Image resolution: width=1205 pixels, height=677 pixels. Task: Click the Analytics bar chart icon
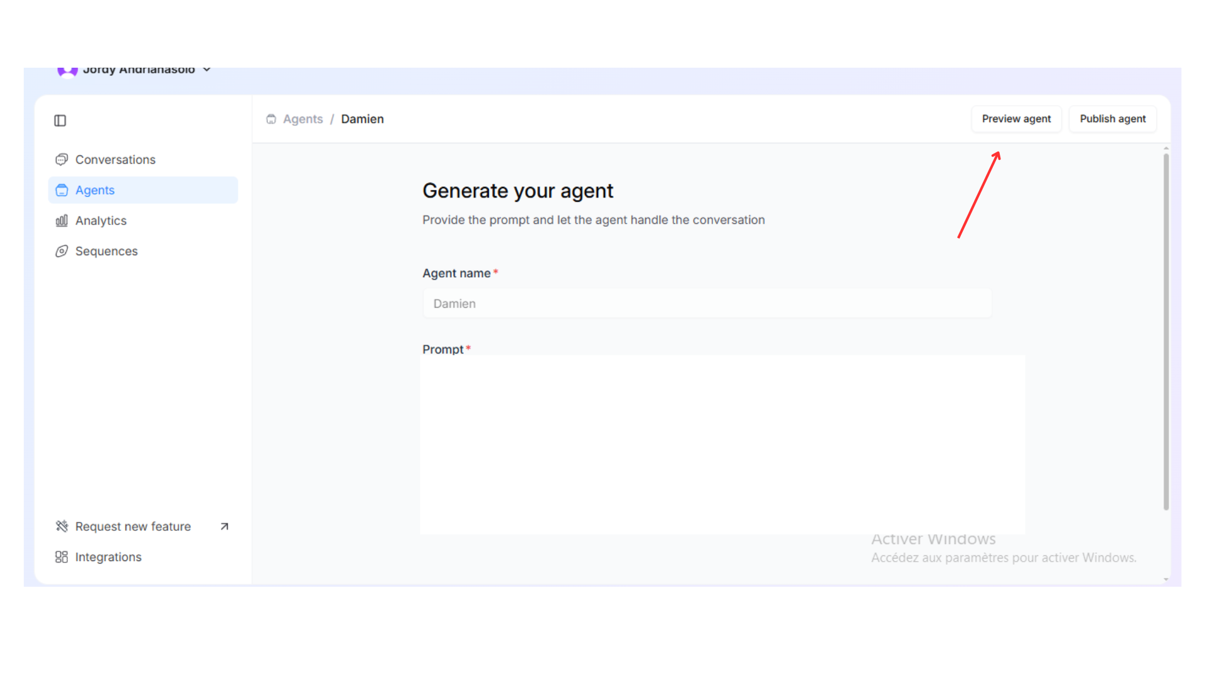[62, 221]
